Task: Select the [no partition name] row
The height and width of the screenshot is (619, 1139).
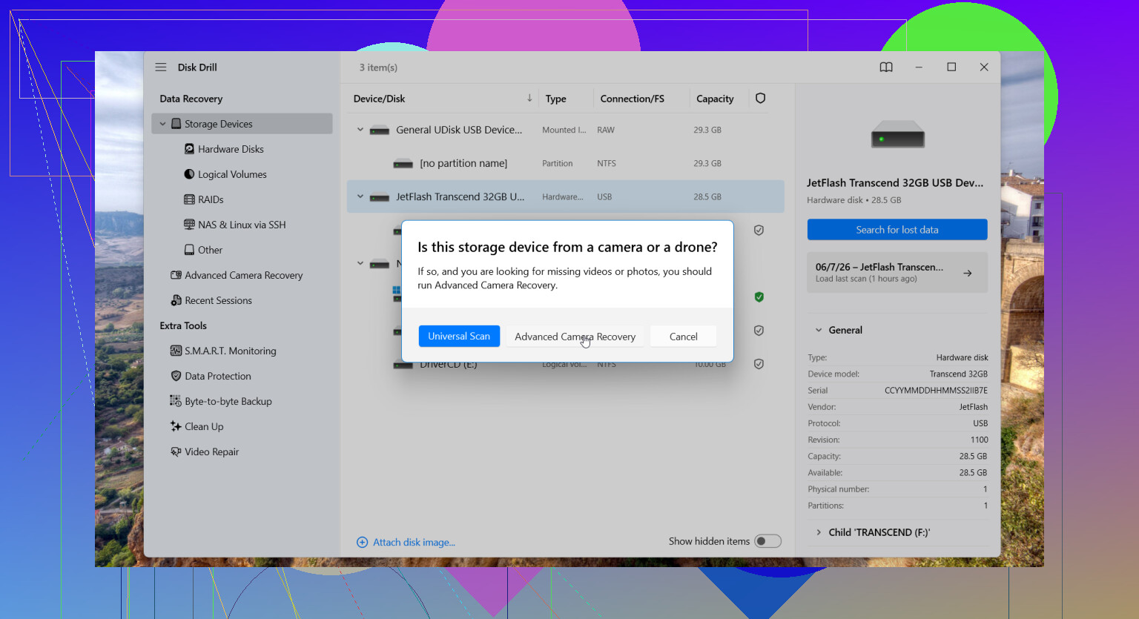Action: (x=565, y=163)
